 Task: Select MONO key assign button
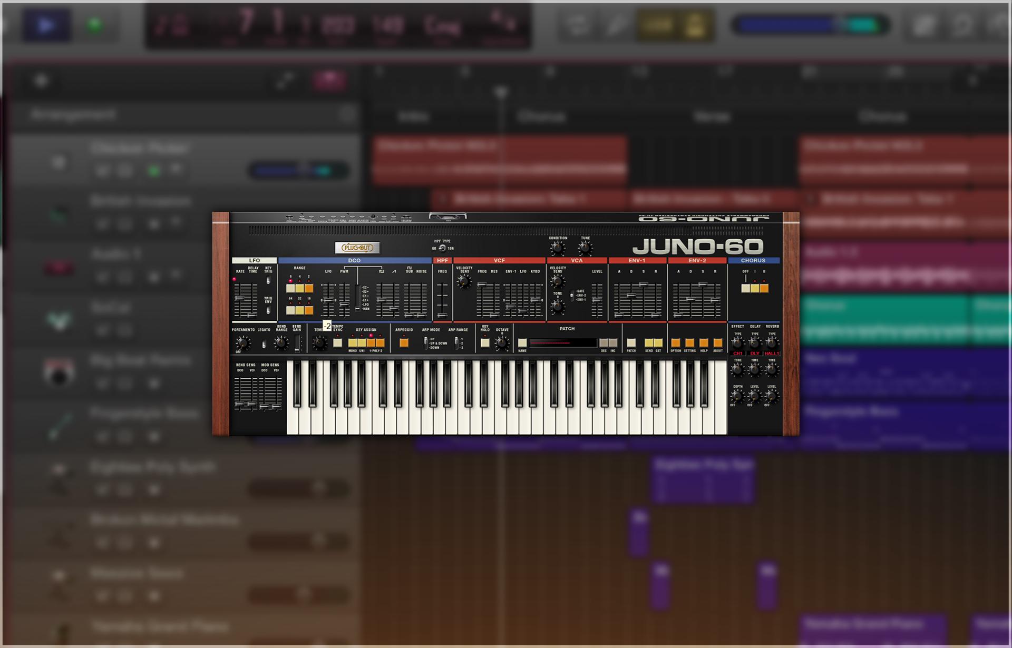(353, 343)
